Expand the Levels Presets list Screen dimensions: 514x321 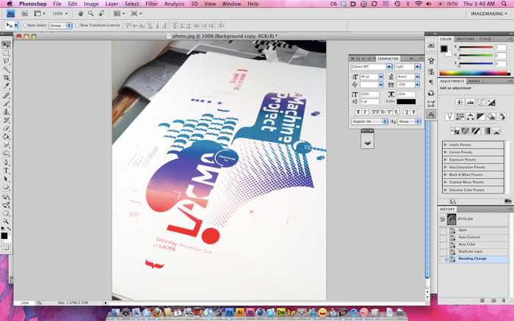point(446,144)
